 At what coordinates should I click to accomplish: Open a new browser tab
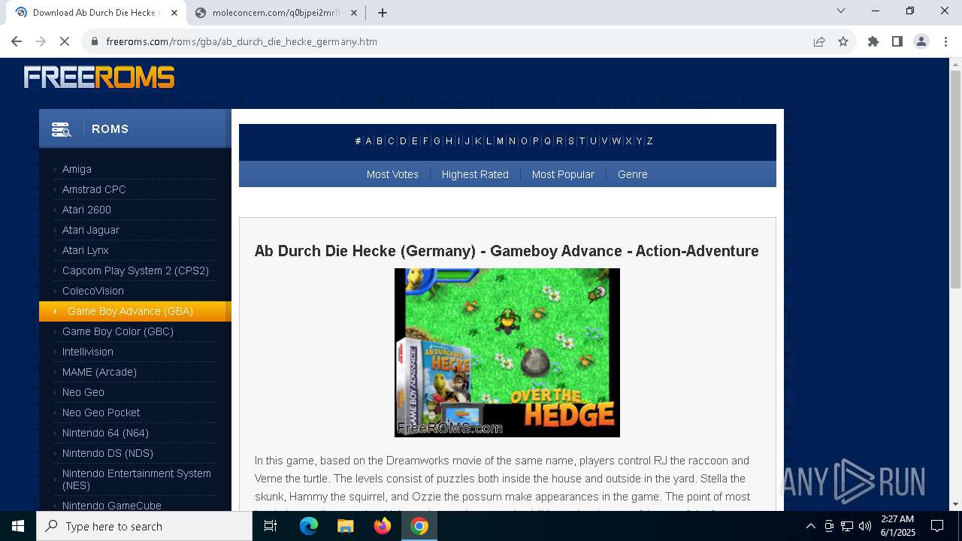[383, 13]
